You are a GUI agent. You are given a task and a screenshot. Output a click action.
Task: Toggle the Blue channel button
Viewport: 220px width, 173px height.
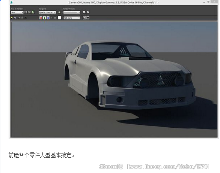[48, 18]
